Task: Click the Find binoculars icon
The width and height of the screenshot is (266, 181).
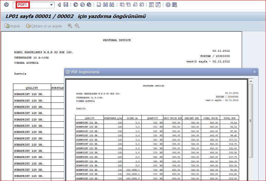Action: pos(105,5)
